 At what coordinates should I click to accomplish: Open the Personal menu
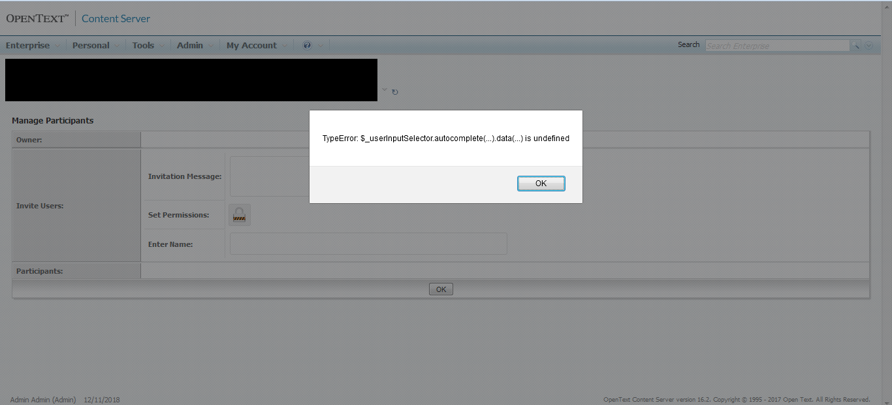96,45
